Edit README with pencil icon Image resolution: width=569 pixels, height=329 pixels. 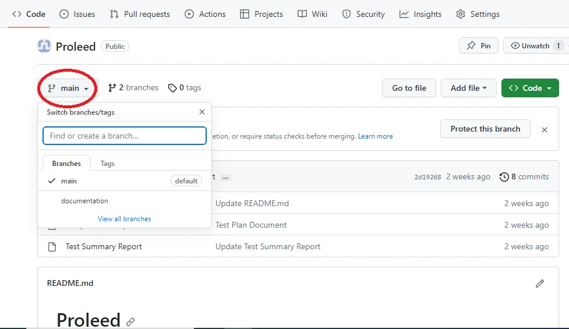[540, 284]
